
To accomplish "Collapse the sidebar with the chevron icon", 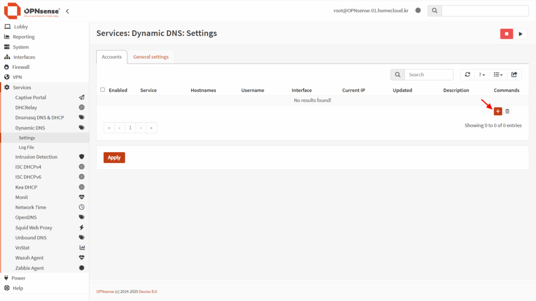I will coord(68,11).
